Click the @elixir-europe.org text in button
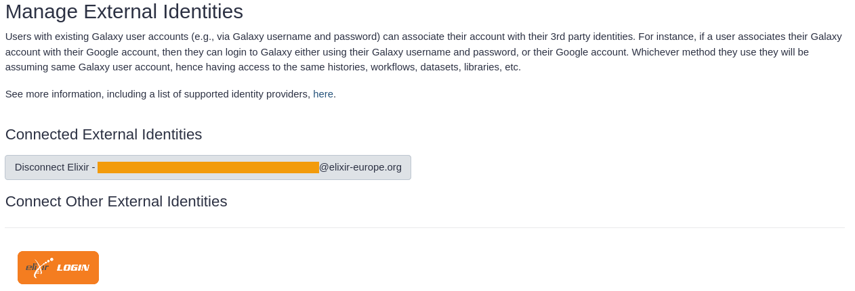The height and width of the screenshot is (291, 855). point(360,167)
